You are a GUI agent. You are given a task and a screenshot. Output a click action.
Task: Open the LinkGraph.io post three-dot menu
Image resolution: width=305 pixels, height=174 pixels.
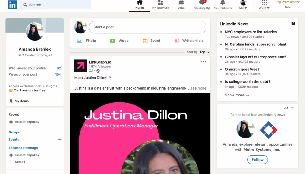[x=203, y=61]
